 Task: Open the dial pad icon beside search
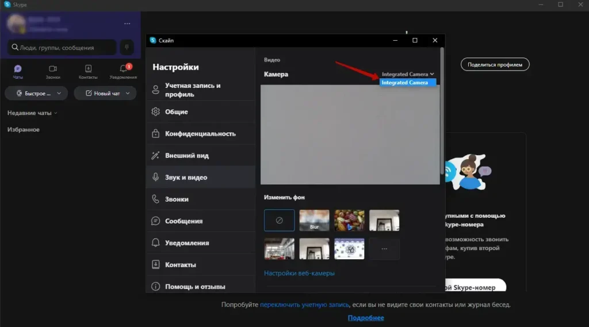[127, 47]
